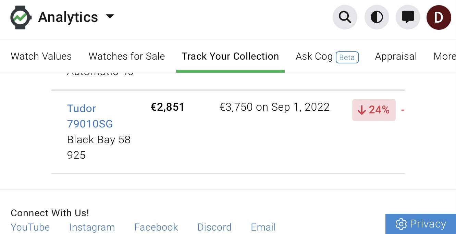Viewport: 456px width, 234px height.
Task: Expand the Analytics dropdown arrow
Action: (110, 16)
